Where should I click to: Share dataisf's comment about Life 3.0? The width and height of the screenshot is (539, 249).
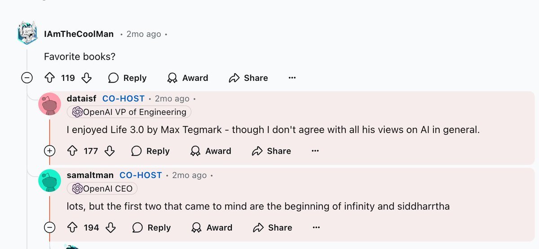(271, 151)
